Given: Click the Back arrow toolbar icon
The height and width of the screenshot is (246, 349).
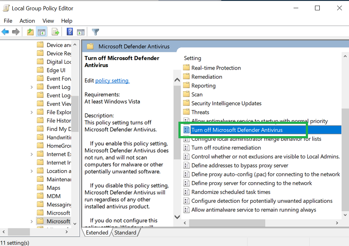Looking at the screenshot, I should pos(5,32).
